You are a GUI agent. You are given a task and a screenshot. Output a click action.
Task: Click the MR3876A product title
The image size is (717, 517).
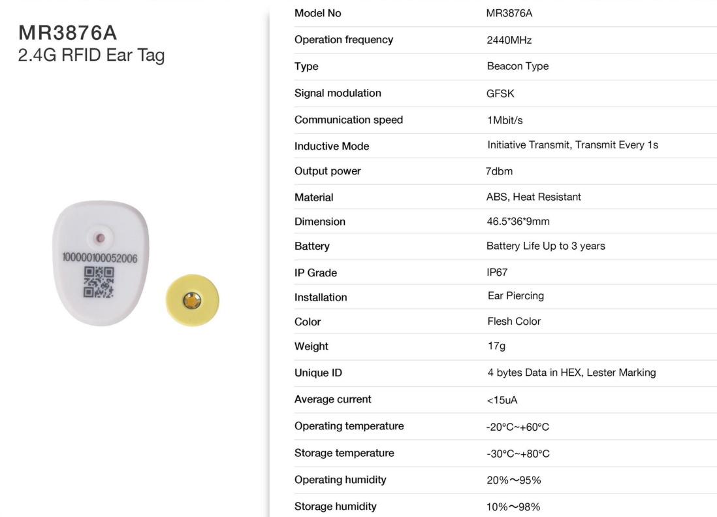click(x=68, y=33)
